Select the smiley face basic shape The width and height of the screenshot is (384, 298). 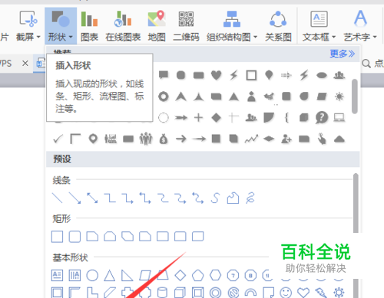(x=286, y=293)
